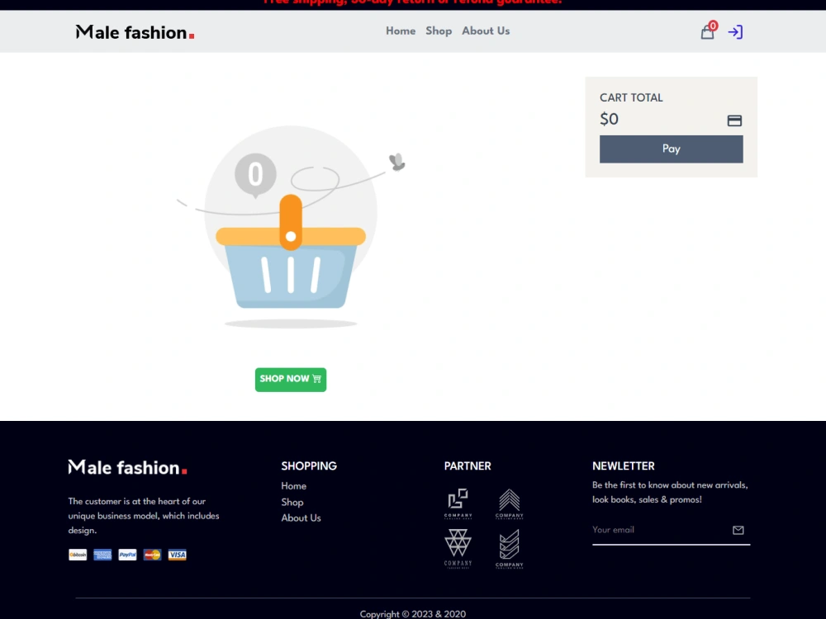This screenshot has width=826, height=619.
Task: Click the stacked checkmarks partner logo
Action: pos(510,549)
